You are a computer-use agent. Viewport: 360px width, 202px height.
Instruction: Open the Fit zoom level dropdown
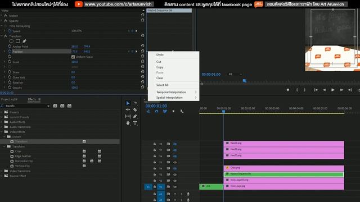click(235, 74)
